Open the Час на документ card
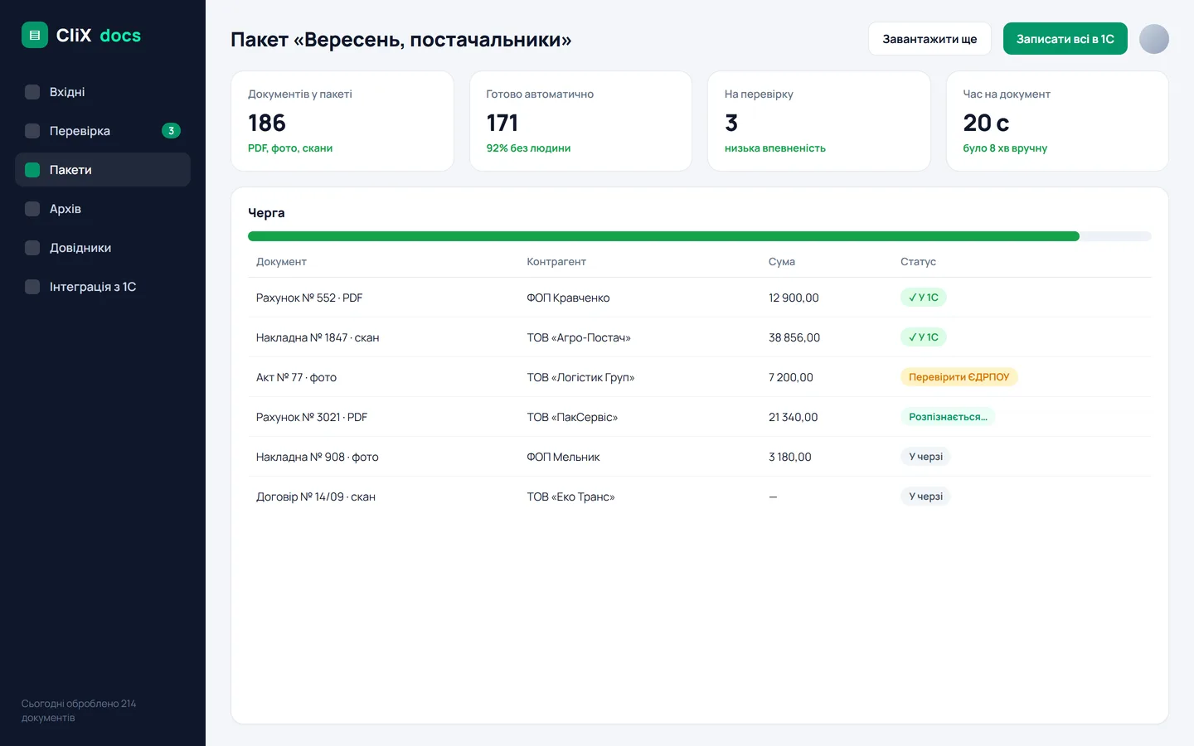The height and width of the screenshot is (746, 1194). (1057, 121)
